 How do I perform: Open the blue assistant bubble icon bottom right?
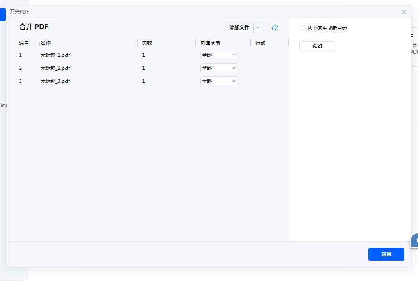[x=414, y=241]
